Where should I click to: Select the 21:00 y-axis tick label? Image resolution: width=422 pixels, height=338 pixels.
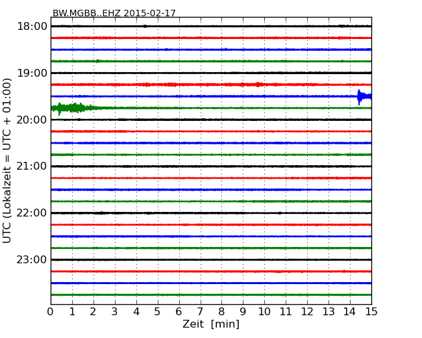pos(32,166)
